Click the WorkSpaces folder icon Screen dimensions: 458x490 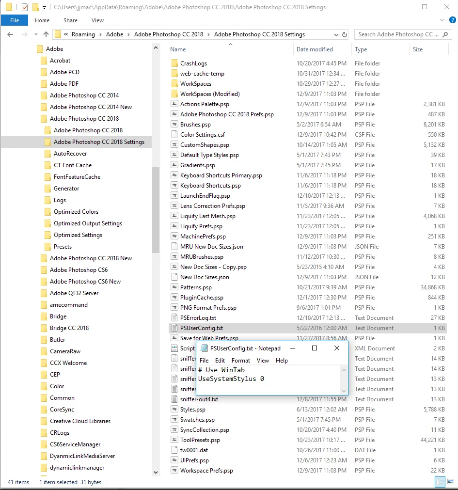point(174,84)
